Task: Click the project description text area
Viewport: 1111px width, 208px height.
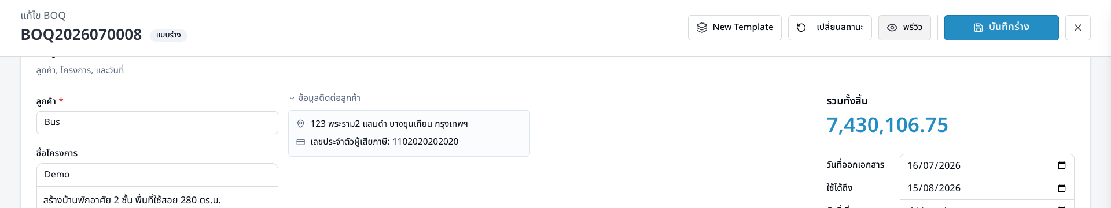Action: coord(157,198)
